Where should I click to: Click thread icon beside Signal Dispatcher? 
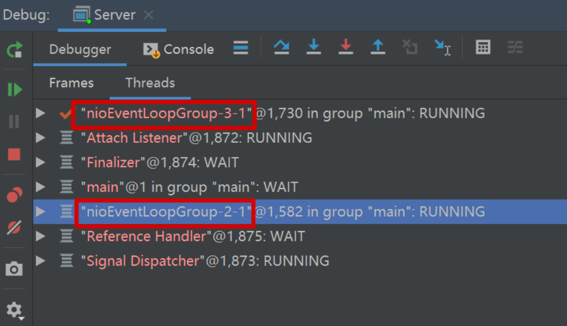click(x=67, y=260)
